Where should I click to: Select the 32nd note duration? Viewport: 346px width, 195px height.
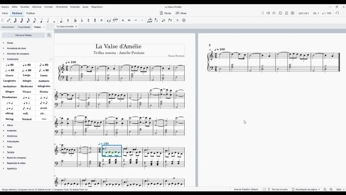pos(21,20)
